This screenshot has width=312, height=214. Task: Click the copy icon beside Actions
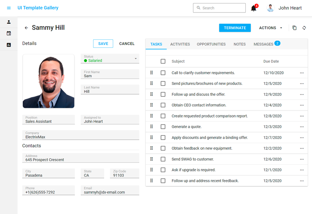point(294,28)
